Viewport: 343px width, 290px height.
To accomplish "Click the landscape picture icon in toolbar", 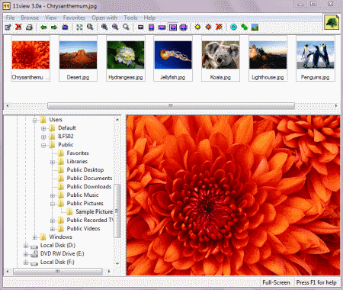I will [x=255, y=27].
